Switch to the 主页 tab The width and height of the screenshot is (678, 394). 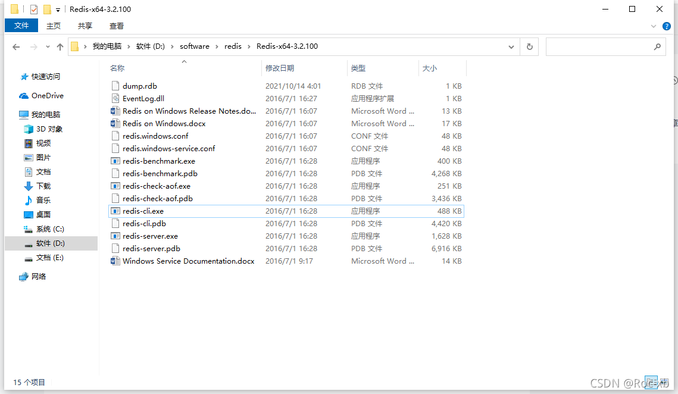[x=54, y=26]
